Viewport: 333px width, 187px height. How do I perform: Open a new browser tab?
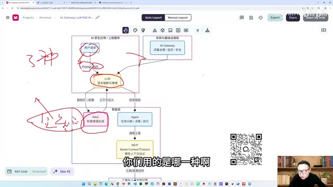(x=131, y=3)
